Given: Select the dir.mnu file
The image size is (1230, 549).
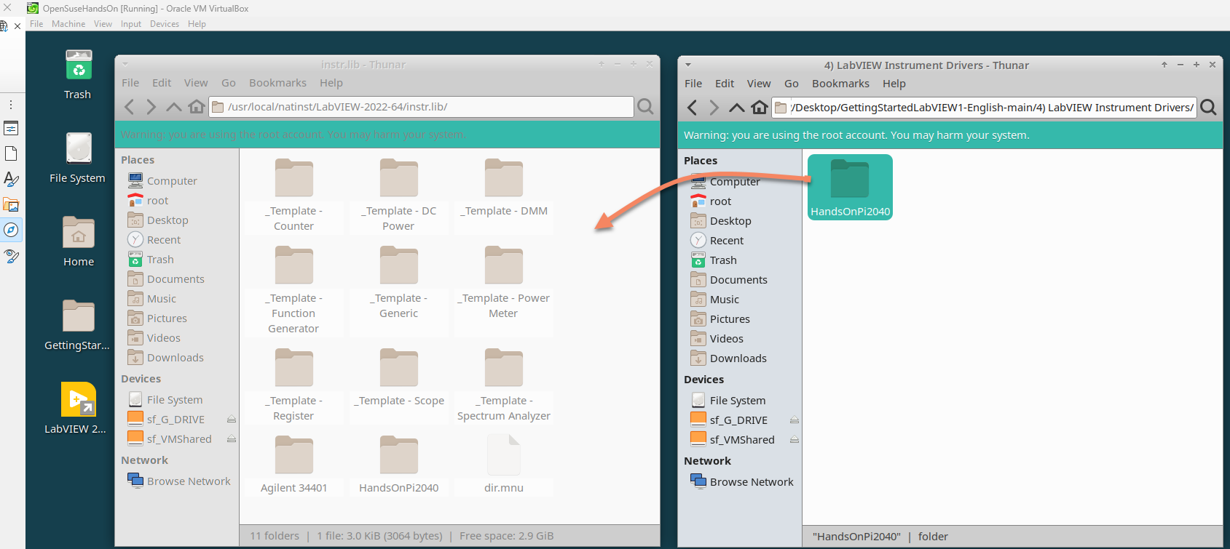Looking at the screenshot, I should click(504, 465).
